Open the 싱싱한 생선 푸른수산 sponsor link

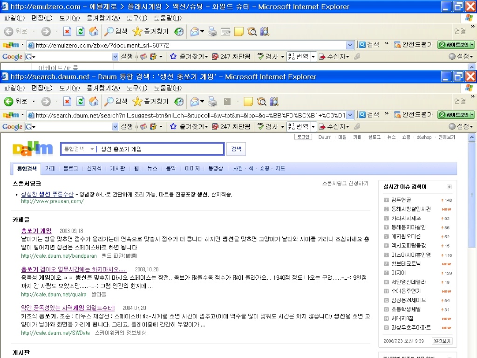47,194
